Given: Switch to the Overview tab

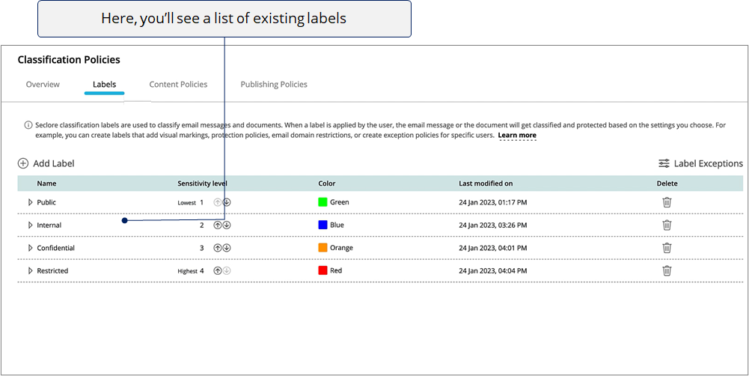Looking at the screenshot, I should pos(43,85).
